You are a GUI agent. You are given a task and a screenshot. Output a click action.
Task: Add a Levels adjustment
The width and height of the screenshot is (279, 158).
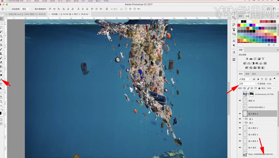[251, 59]
